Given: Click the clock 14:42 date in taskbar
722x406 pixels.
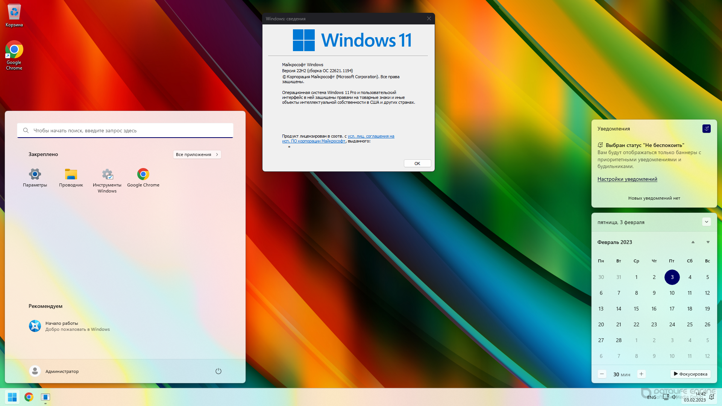Looking at the screenshot, I should pyautogui.click(x=695, y=397).
